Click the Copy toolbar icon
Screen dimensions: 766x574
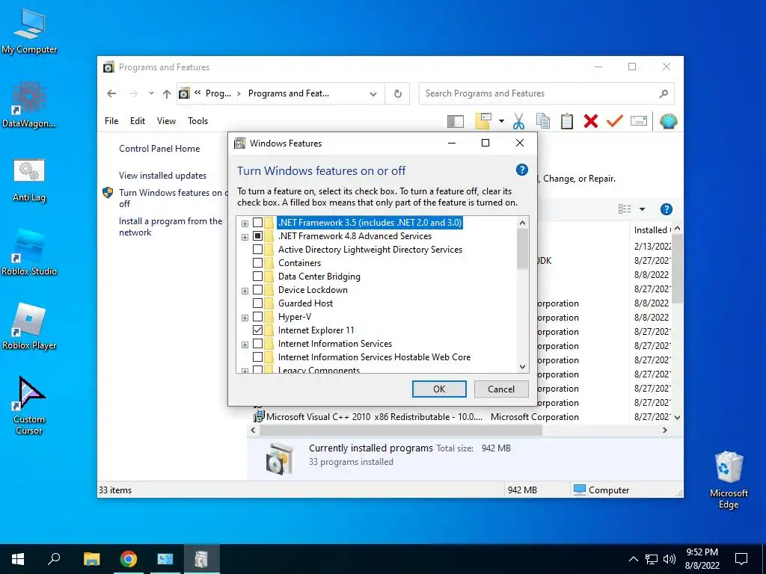[x=543, y=121]
